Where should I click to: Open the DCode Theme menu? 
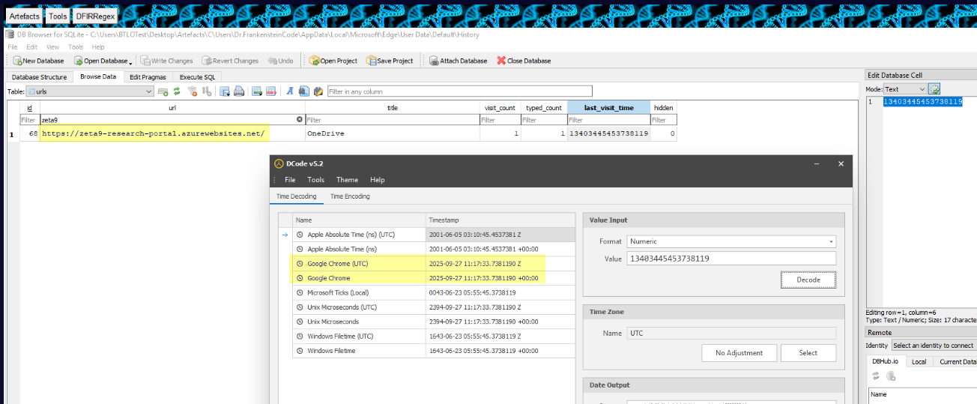pos(347,180)
